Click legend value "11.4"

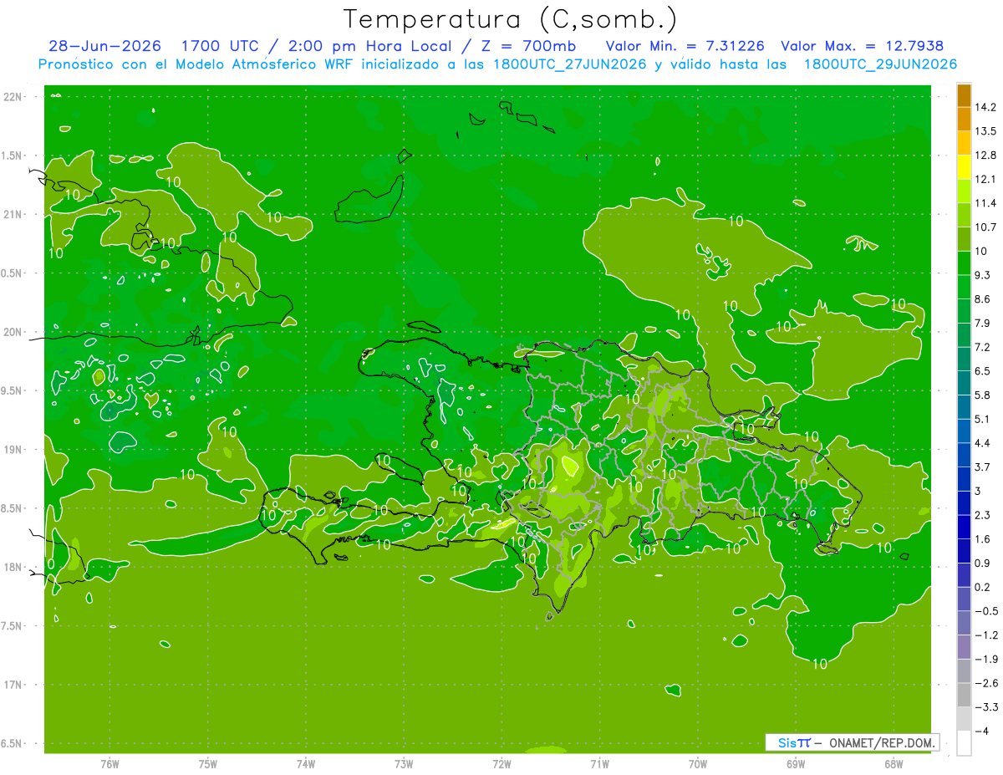point(985,203)
